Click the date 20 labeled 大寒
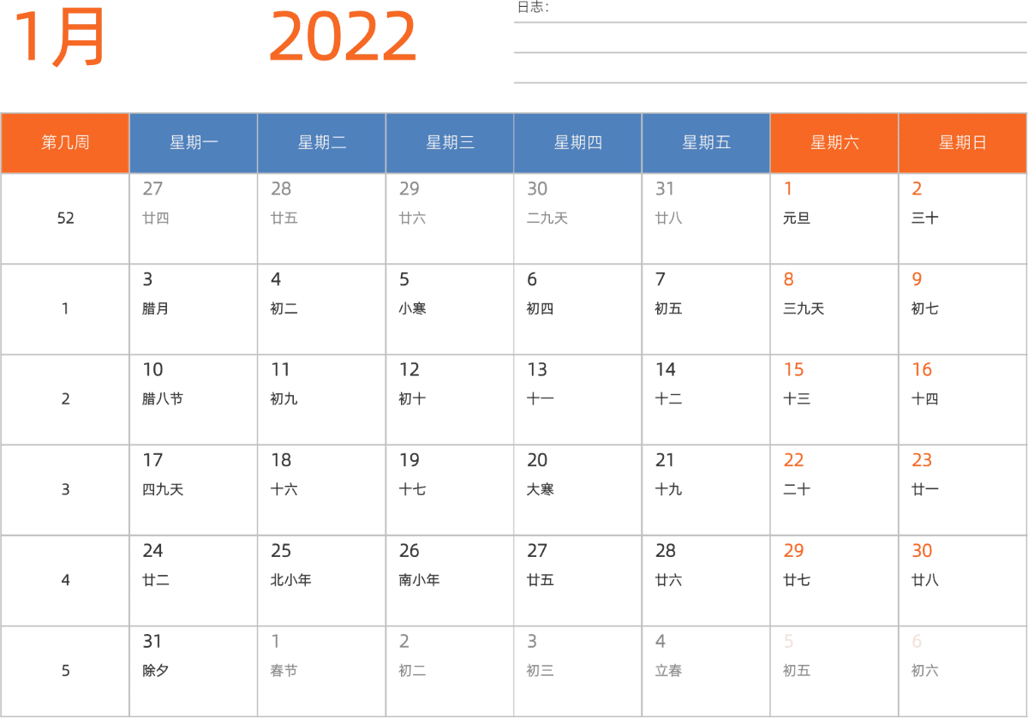 tap(578, 490)
